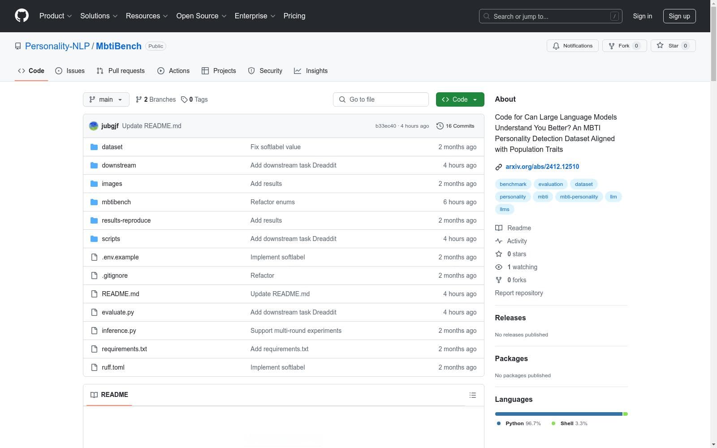Click the star icon in Star button
This screenshot has width=717, height=448.
coord(660,45)
